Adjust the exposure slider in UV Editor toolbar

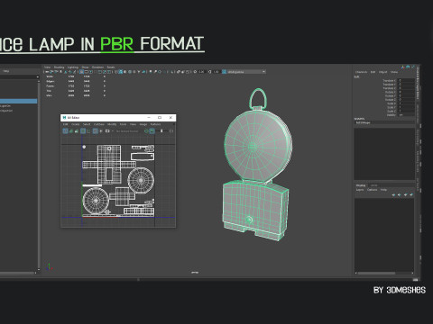[161, 131]
